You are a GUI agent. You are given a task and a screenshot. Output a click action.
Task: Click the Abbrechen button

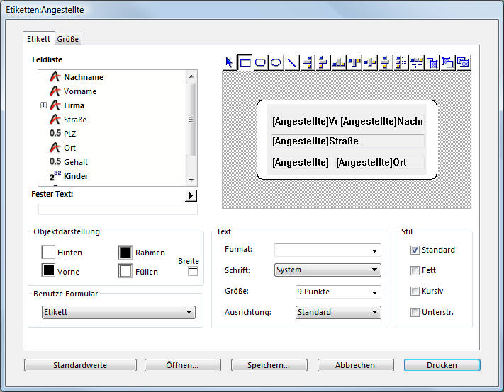[x=356, y=365]
